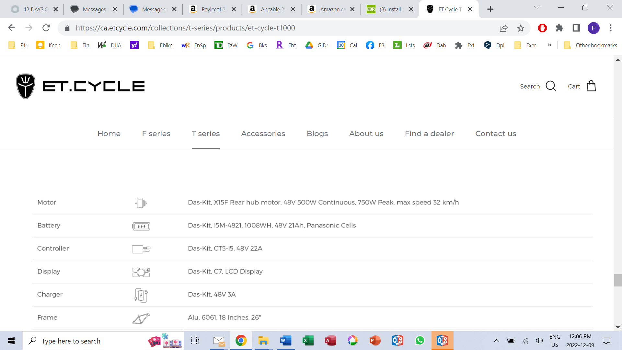
Task: Click the ET.Cycle trident logo
Action: (26, 86)
